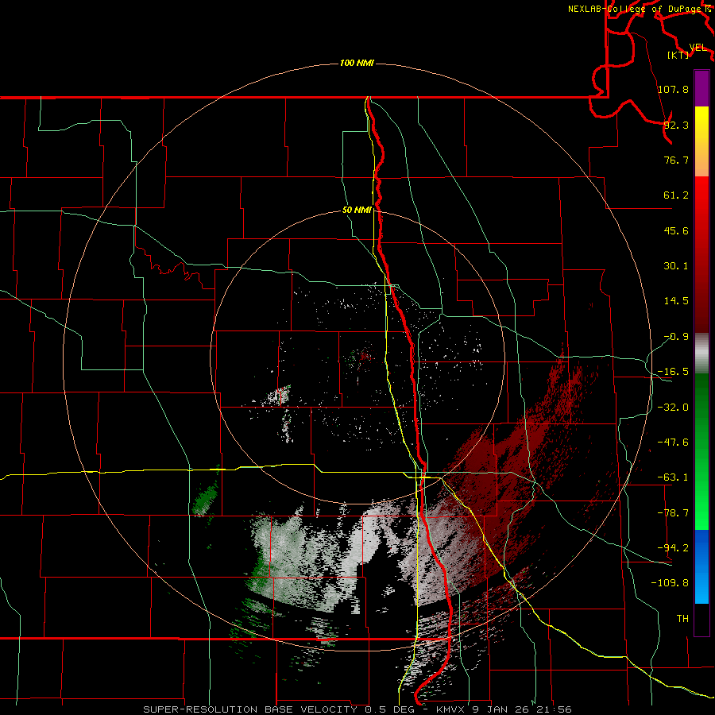
Task: Click the yellow-orange segment of velocity color bar
Action: 701,141
